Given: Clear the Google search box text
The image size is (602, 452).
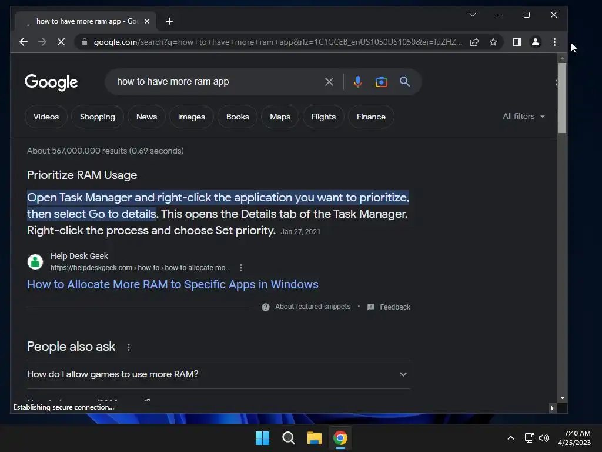Looking at the screenshot, I should (x=329, y=82).
